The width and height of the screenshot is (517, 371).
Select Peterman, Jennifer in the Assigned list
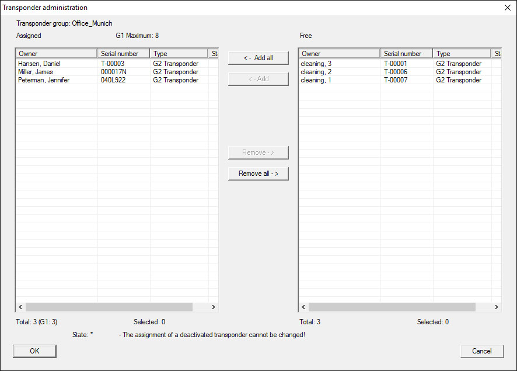(44, 80)
